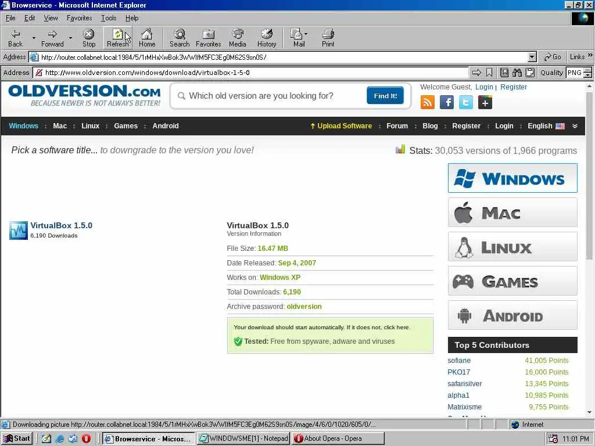Click the VirtualBox 1.5.0 program icon
The image size is (595, 446).
coord(19,230)
